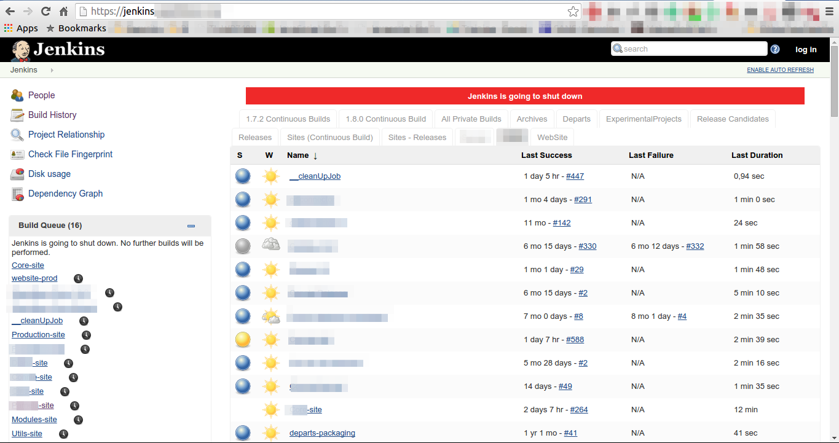This screenshot has height=443, width=839.
Task: Click clock icon next to Utils-site
Action: pos(63,434)
